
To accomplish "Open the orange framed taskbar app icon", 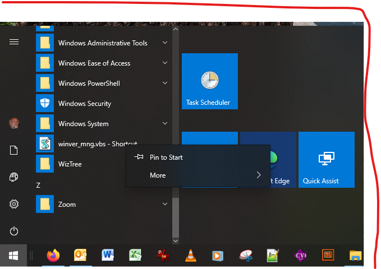I will [328, 255].
